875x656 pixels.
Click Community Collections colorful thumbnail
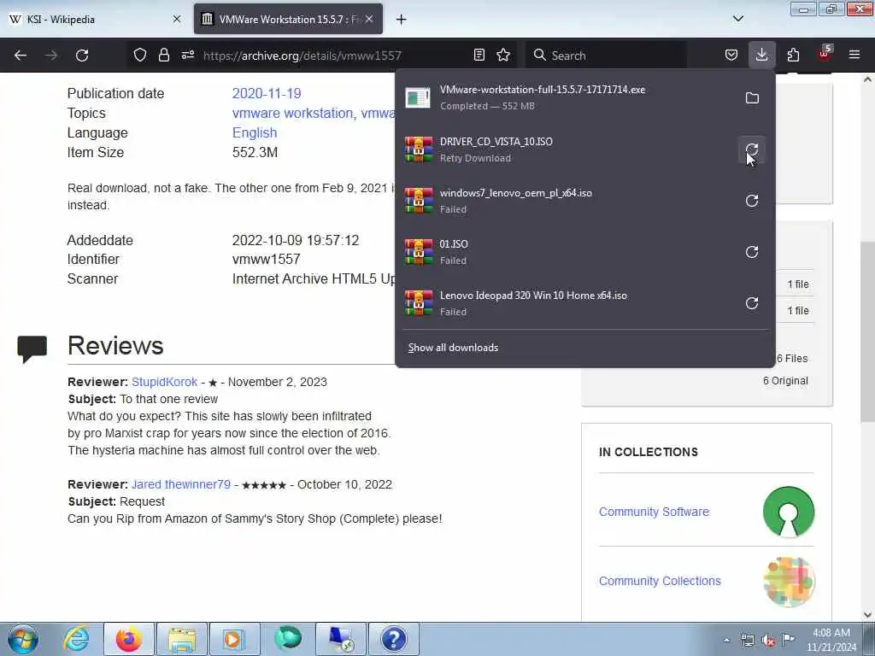[x=789, y=581]
